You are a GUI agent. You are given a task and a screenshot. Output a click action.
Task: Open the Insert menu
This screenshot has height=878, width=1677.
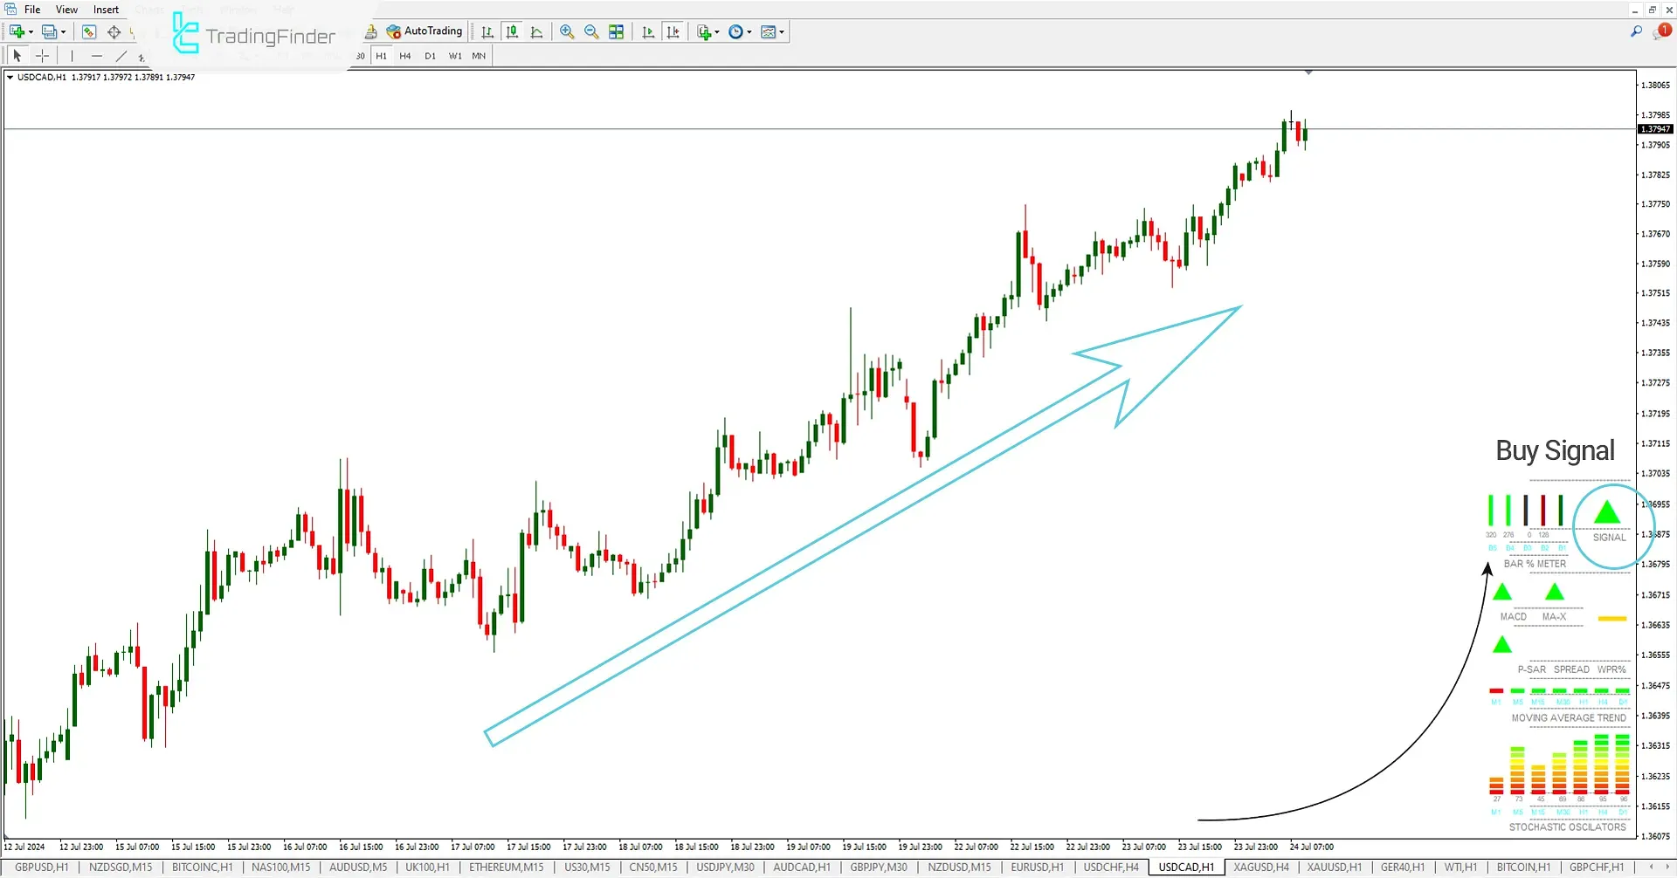click(x=106, y=10)
